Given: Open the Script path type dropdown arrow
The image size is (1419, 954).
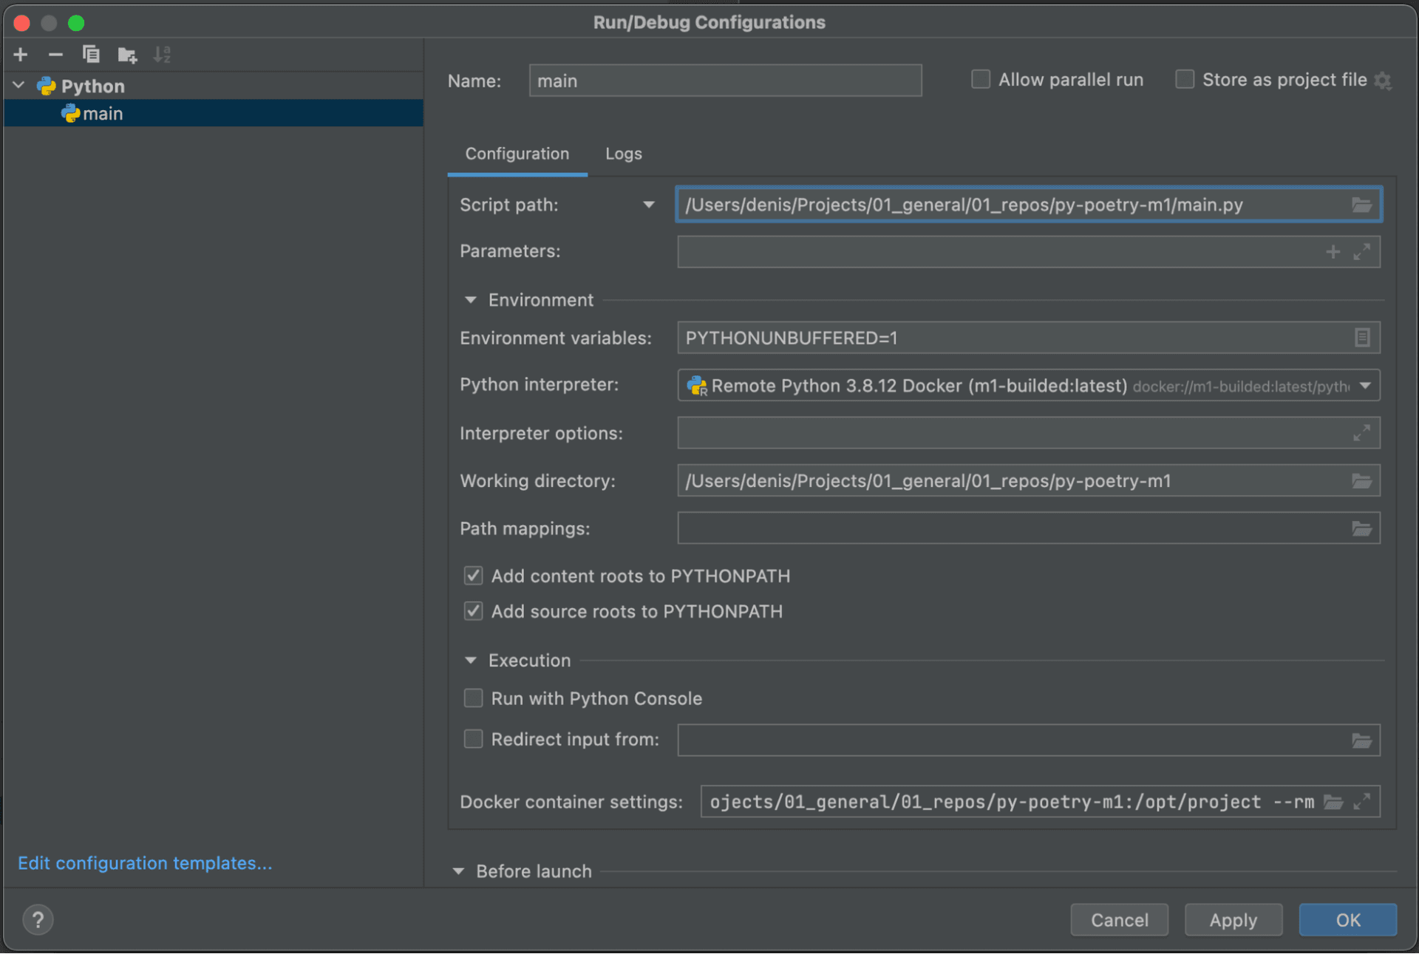Looking at the screenshot, I should 648,205.
